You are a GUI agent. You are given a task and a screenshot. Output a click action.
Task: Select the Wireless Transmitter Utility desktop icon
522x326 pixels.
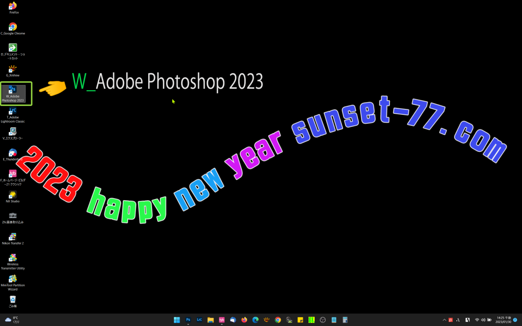(13, 262)
